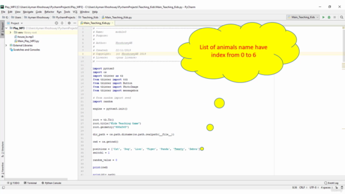Hide the Project panel with minus icon

[x=75, y=23]
